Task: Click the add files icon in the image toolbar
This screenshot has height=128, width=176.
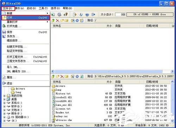Action: click(73, 20)
